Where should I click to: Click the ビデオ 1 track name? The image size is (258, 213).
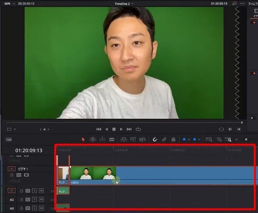[23, 169]
